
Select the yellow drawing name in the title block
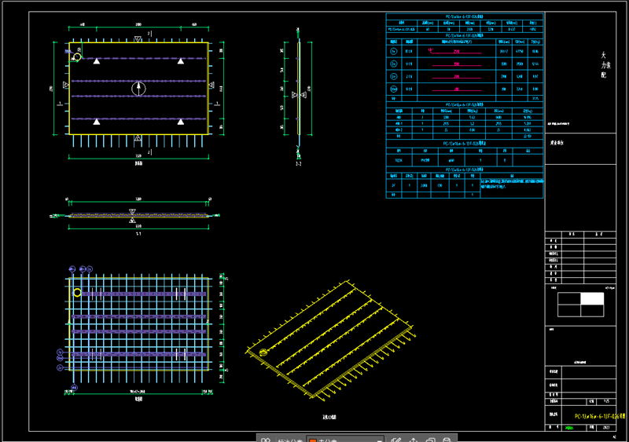coord(600,416)
